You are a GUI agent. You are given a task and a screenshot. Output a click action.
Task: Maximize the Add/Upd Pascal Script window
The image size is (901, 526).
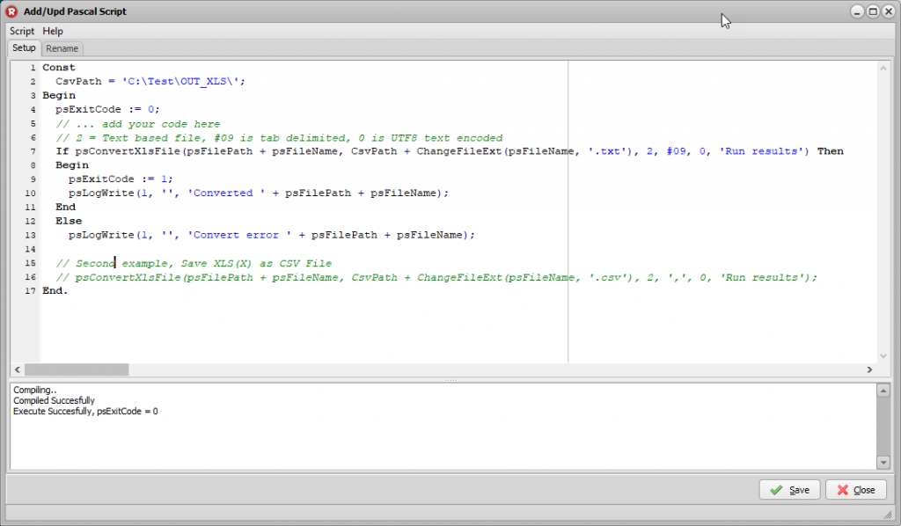[x=872, y=11]
